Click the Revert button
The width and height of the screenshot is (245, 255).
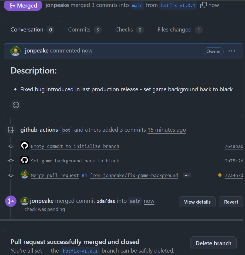pyautogui.click(x=231, y=202)
